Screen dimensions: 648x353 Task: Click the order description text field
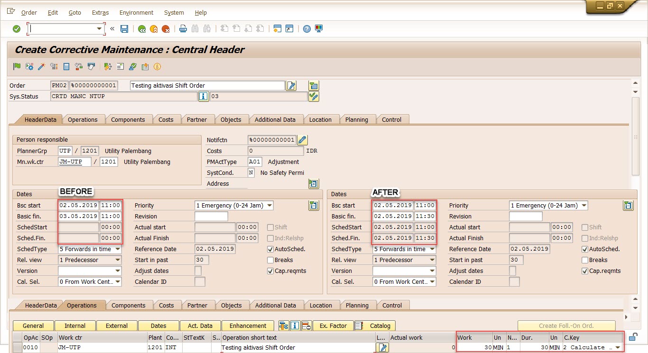[x=207, y=86]
